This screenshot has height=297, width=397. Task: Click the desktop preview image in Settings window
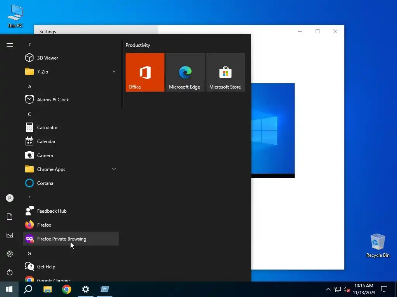(x=273, y=131)
